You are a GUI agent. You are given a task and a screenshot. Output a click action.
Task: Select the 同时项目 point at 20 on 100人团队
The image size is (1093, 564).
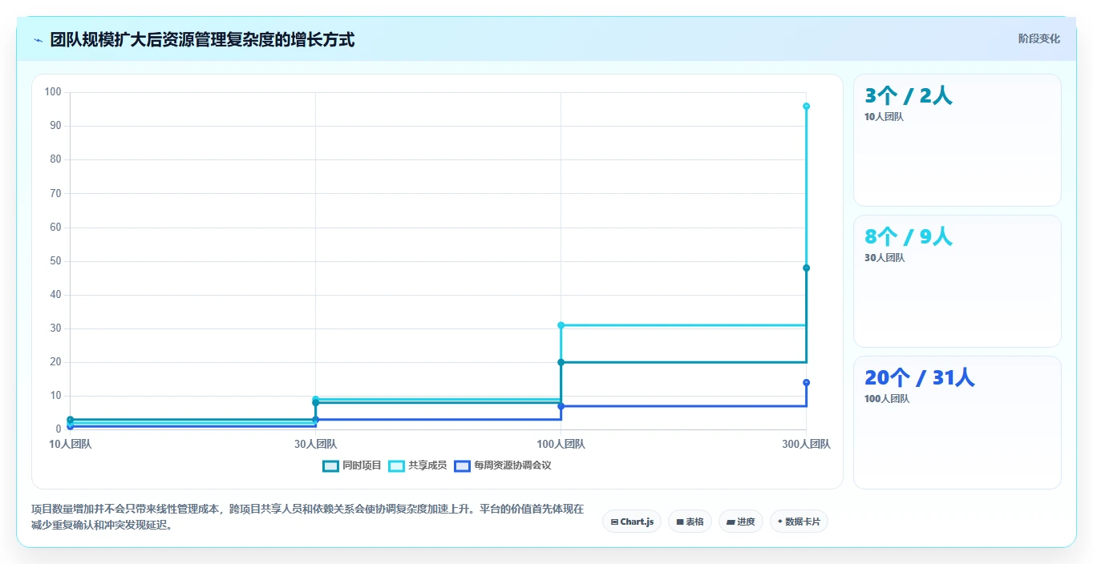(561, 362)
